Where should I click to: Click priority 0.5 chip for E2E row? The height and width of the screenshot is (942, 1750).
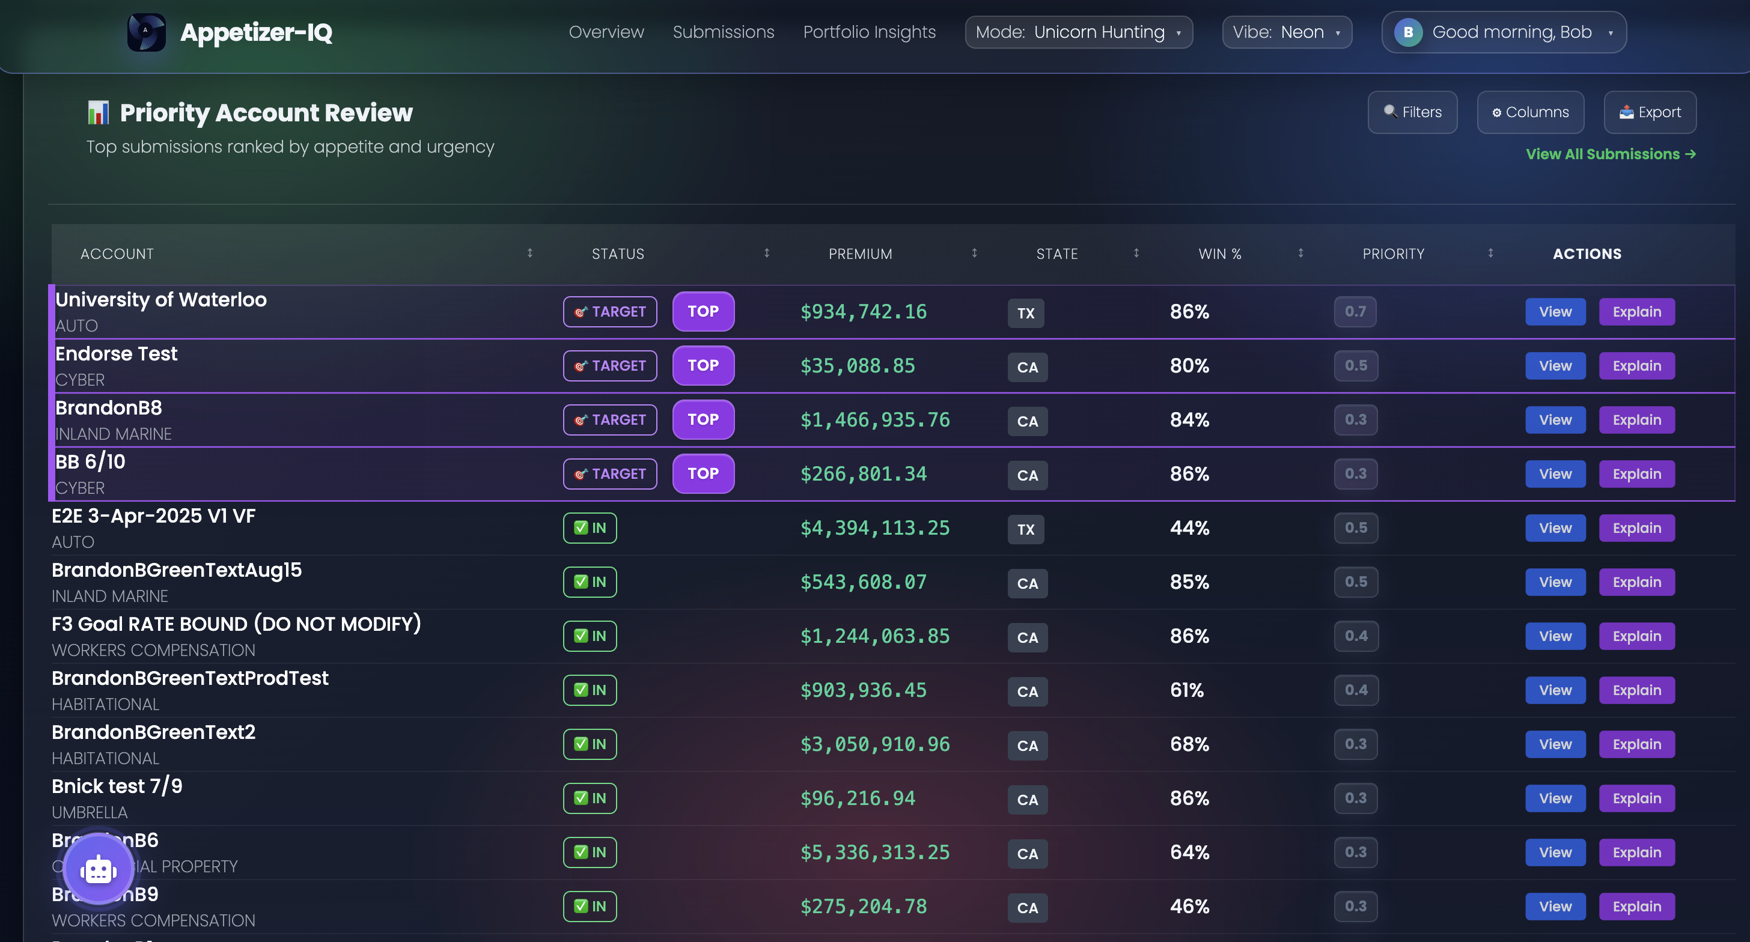1355,527
